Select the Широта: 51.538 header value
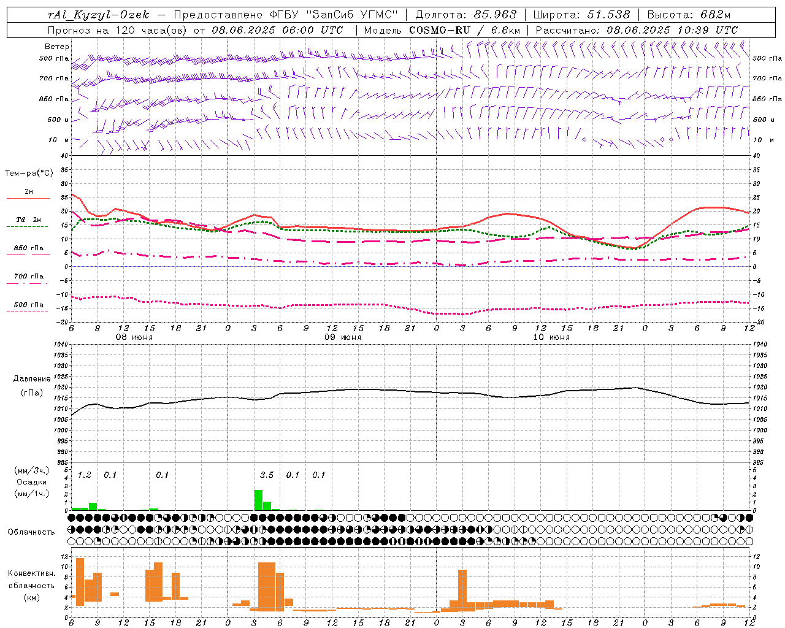This screenshot has height=628, width=785. point(582,15)
